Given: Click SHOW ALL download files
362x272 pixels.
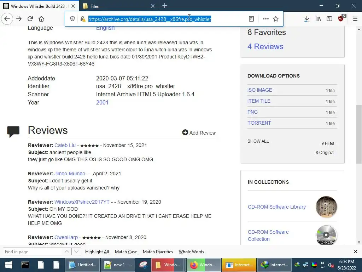Looking at the screenshot, I should (x=258, y=141).
